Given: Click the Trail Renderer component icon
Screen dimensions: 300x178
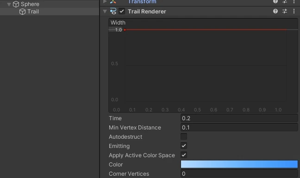Looking at the screenshot, I should pyautogui.click(x=113, y=11).
